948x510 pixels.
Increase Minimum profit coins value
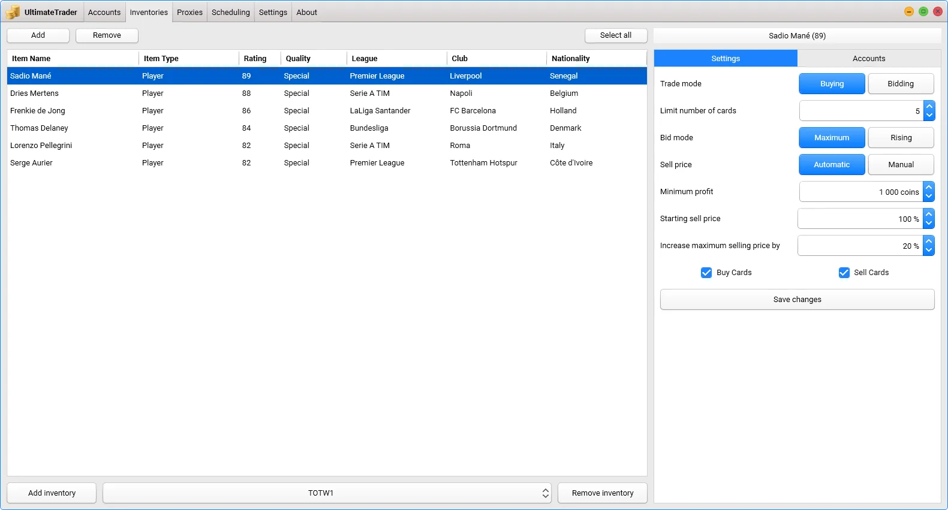929,187
